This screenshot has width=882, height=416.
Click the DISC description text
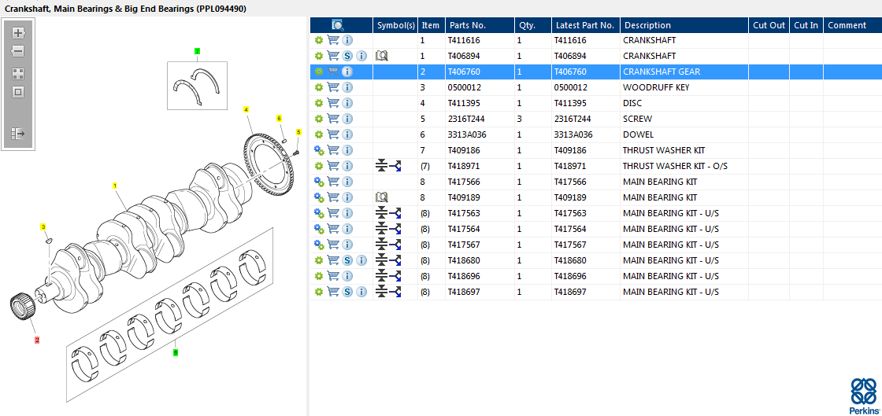[x=632, y=103]
